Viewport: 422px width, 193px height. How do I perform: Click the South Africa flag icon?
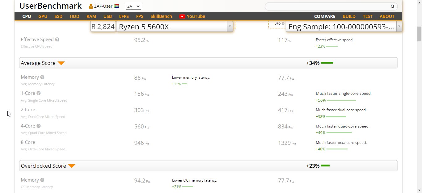pos(116,6)
